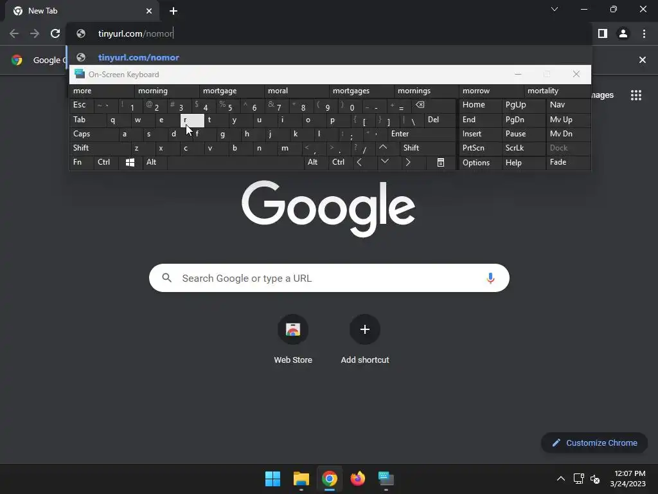Image resolution: width=658 pixels, height=494 pixels.
Task: Click On-Screen Keyboard taskbar icon
Action: 386,479
